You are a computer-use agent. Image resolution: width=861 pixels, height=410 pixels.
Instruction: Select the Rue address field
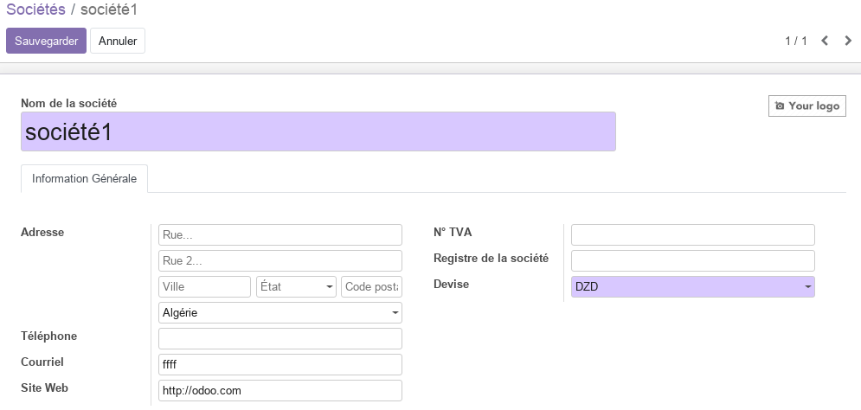pos(280,235)
